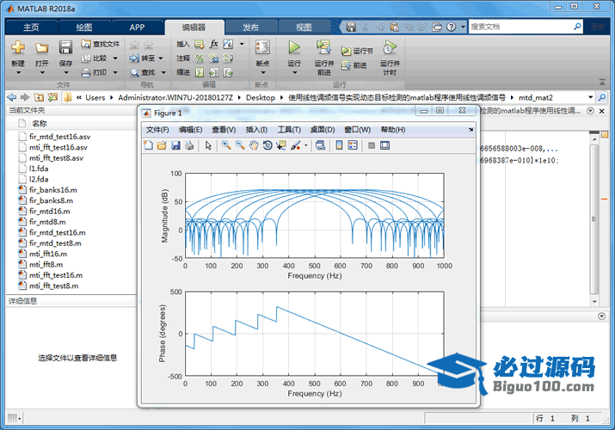
Task: Switch to the View (视图) tab
Action: pyautogui.click(x=304, y=27)
